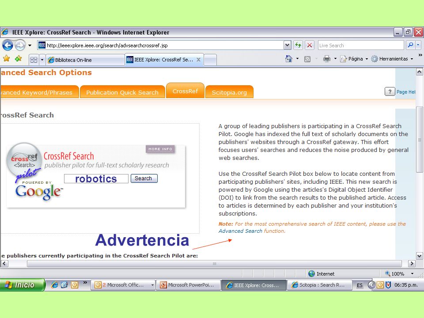Click the 06:35 p.m. tray clock

[406, 285]
